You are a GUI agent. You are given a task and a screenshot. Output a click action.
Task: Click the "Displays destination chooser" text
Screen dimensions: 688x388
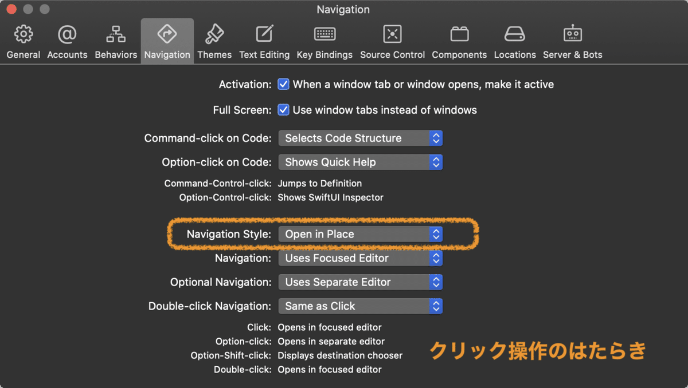click(340, 355)
